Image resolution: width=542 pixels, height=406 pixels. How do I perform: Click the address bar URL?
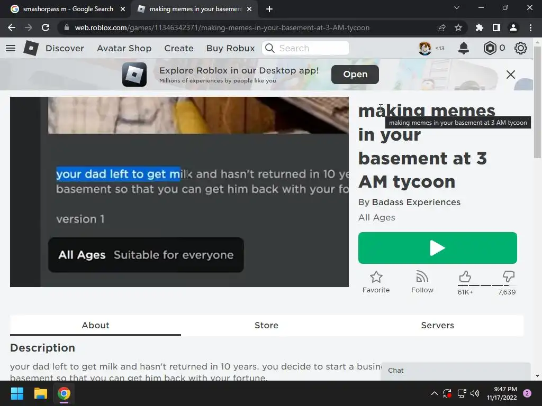tap(222, 27)
